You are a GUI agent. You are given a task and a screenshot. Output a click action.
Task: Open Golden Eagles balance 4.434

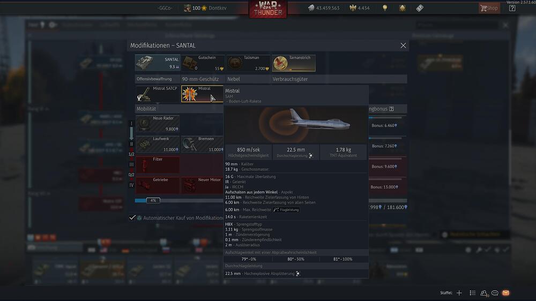pyautogui.click(x=360, y=8)
